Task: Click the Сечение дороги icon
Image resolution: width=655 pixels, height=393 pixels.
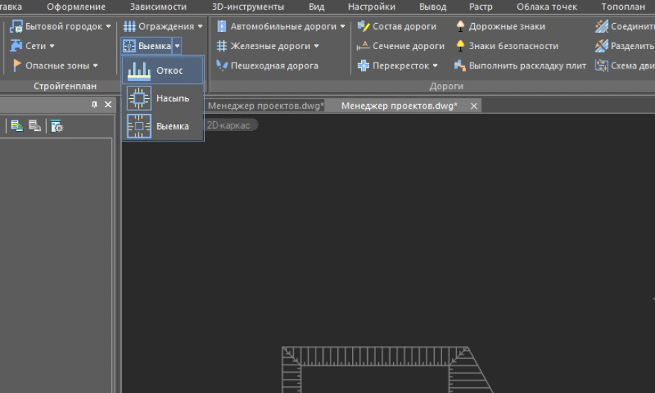Action: coord(363,46)
